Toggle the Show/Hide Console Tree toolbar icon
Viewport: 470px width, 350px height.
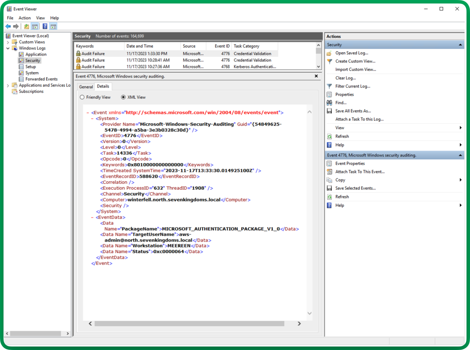tap(35, 26)
